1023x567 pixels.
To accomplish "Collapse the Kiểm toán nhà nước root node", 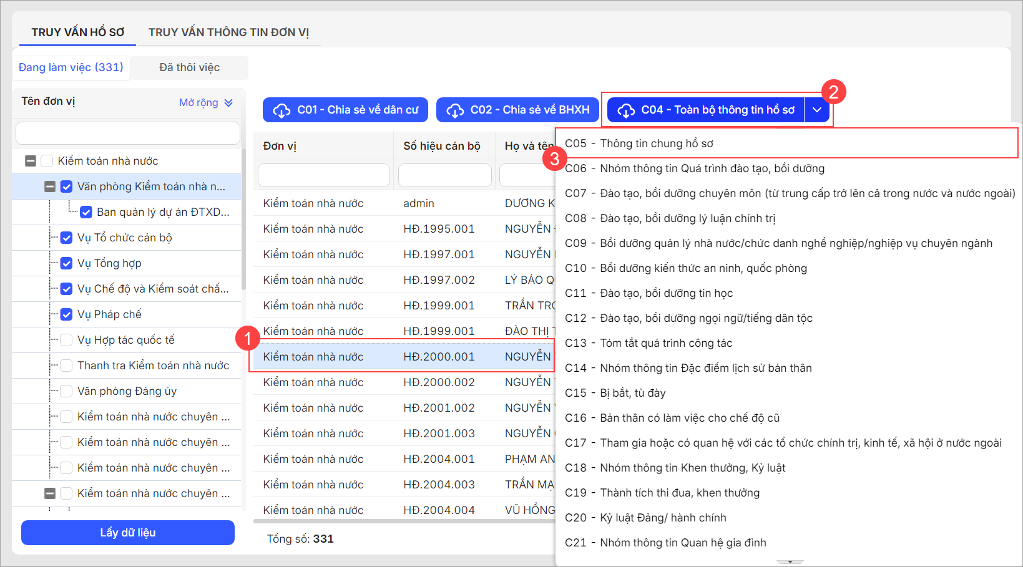I will [31, 161].
